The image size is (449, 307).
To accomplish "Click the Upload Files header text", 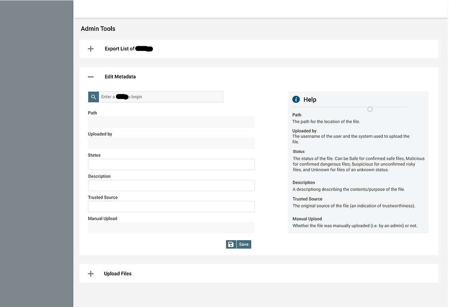I will [x=117, y=273].
